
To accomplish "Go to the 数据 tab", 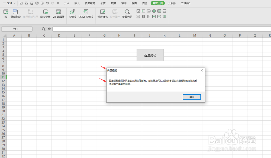I will [x=113, y=3].
